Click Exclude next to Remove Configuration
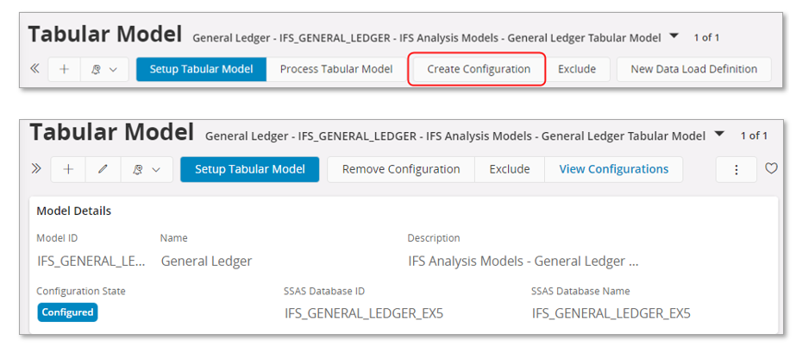796x347 pixels. (x=510, y=169)
